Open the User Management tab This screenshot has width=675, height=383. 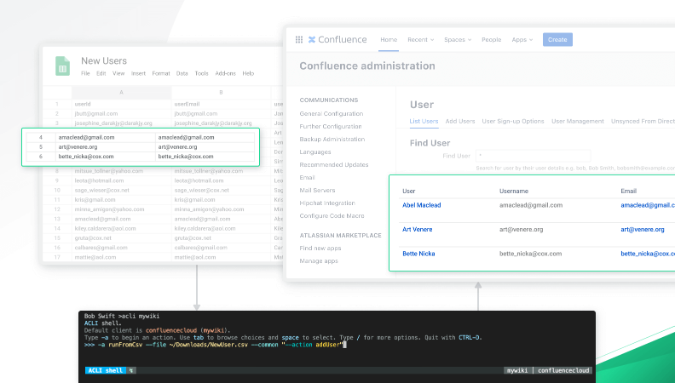[577, 121]
